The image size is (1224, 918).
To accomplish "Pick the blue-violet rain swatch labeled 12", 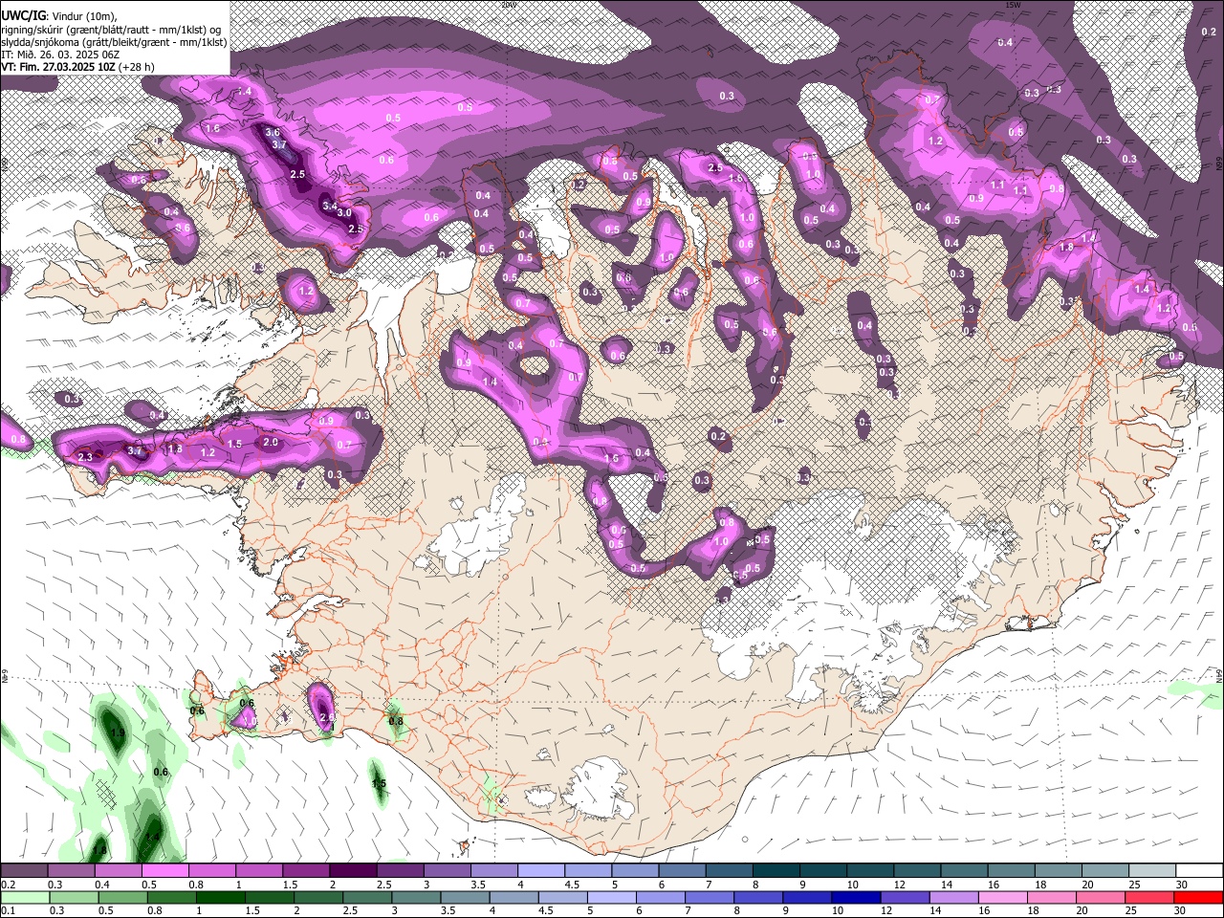I will [906, 897].
